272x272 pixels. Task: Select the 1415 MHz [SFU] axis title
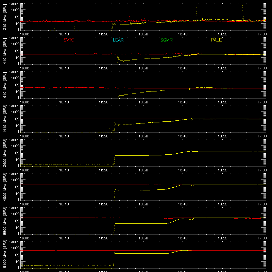5,119
